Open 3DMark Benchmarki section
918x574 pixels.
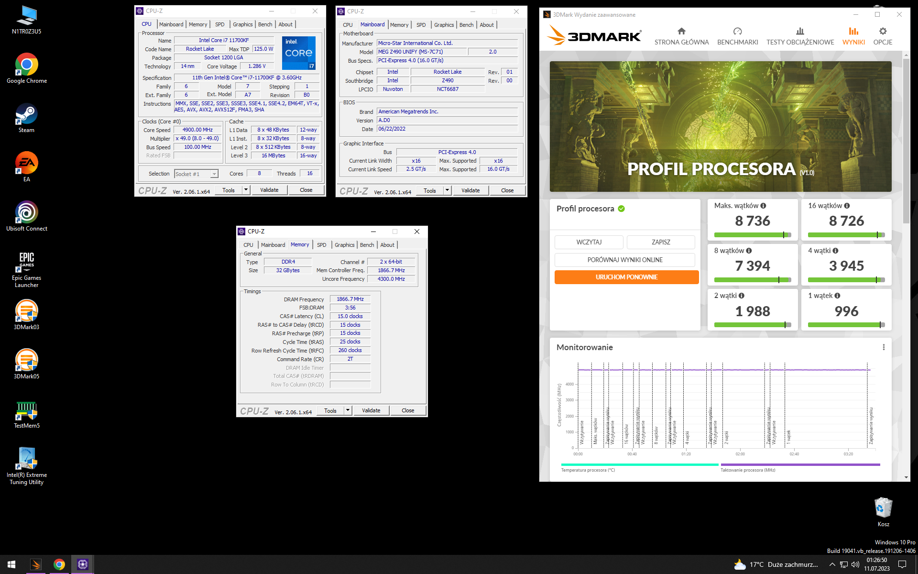[737, 36]
